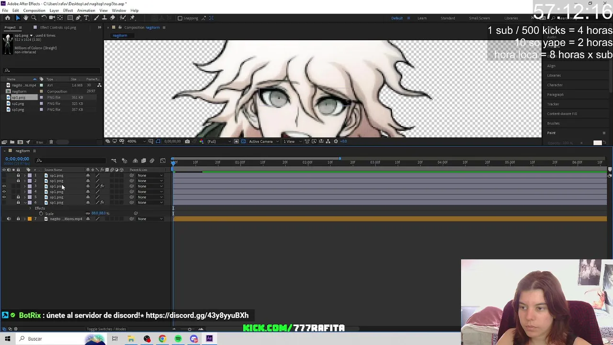Open the 400% magnification dropdown

click(136, 141)
